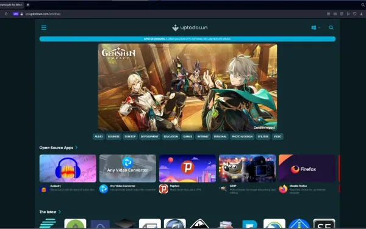Click the small Mozilla Firefox icon
The image size is (366, 229).
tap(283, 189)
